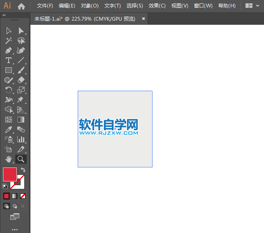Select the Blend tool
The height and width of the screenshot is (233, 264).
(x=21, y=129)
